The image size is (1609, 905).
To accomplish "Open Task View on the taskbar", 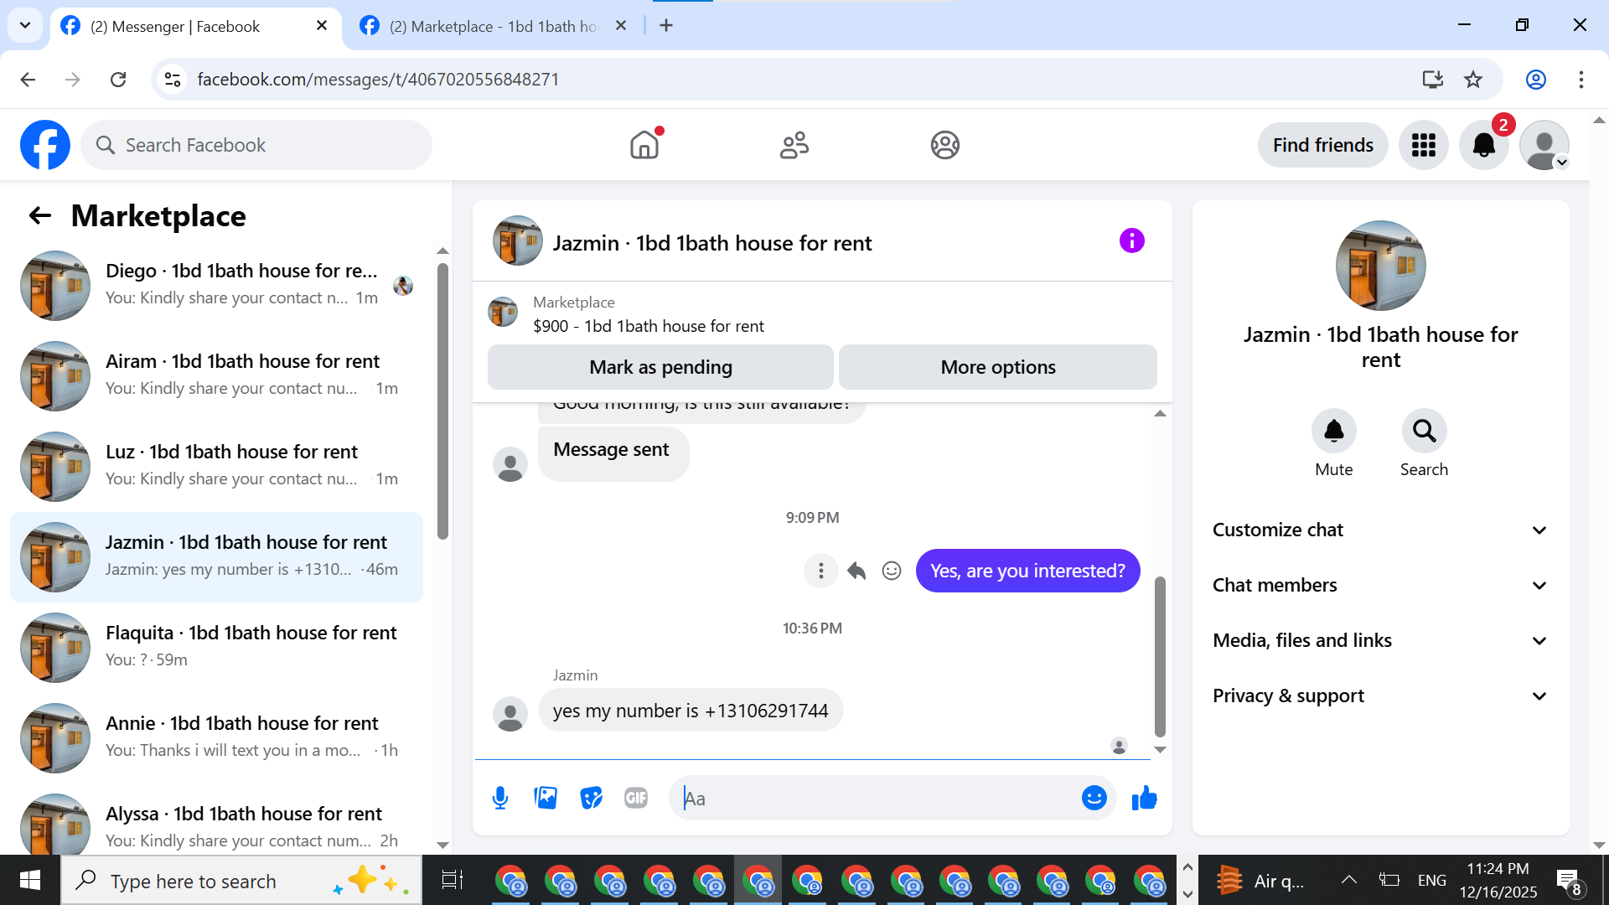I will click(x=452, y=880).
